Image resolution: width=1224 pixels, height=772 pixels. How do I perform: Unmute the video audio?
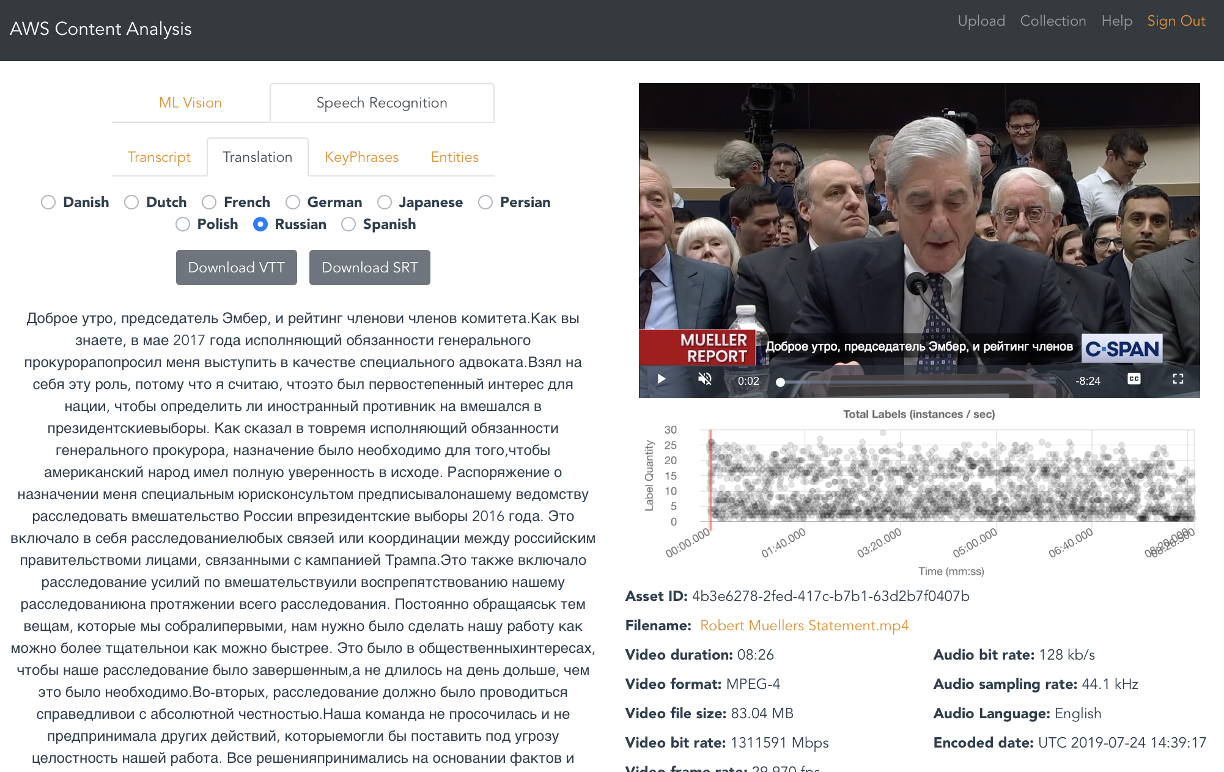[x=705, y=379]
